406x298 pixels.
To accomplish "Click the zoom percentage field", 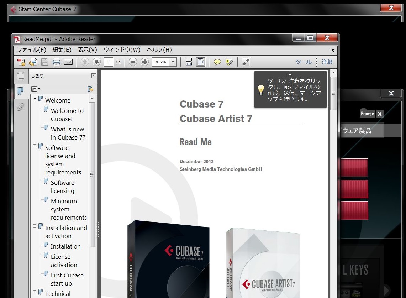I will [x=160, y=62].
